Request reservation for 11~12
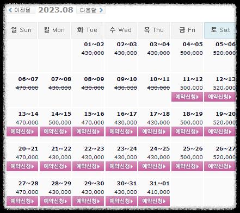 pos(187,97)
